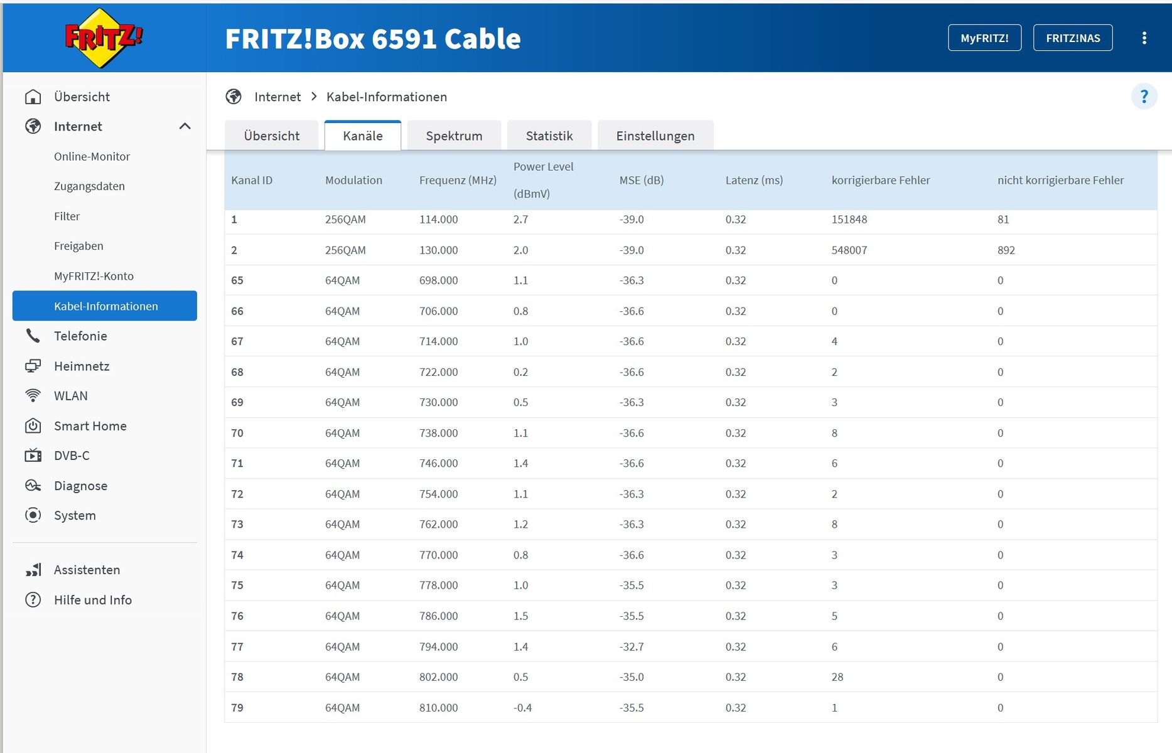Click the FRITZ! logo
Screen dimensions: 1172x753
(104, 38)
